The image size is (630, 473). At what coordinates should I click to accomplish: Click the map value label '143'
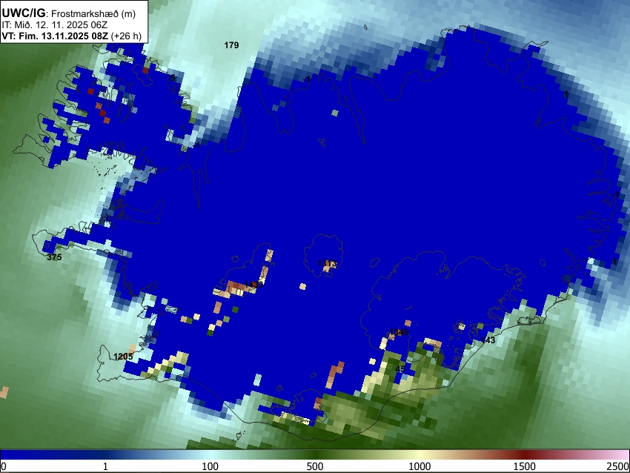point(488,340)
